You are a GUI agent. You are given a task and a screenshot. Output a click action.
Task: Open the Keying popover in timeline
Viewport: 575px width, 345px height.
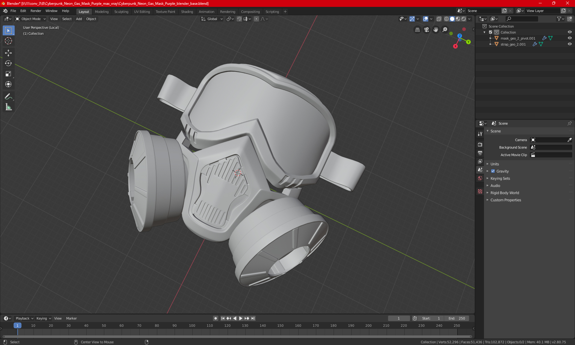coord(43,318)
